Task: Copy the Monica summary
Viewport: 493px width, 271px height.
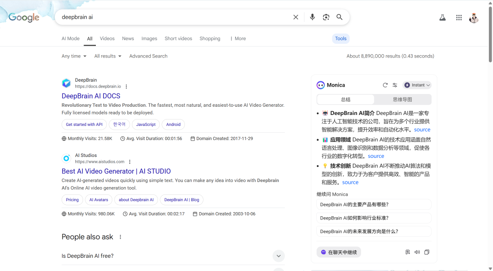Action: pos(427,252)
